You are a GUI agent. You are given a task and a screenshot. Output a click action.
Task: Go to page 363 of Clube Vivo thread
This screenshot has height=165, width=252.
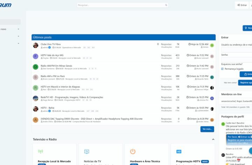(x=93, y=47)
